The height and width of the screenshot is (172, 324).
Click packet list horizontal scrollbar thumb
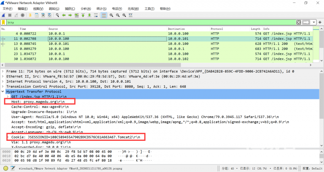click(x=93, y=65)
